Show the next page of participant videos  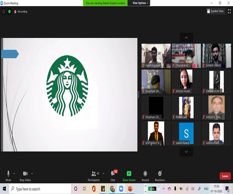click(x=186, y=152)
